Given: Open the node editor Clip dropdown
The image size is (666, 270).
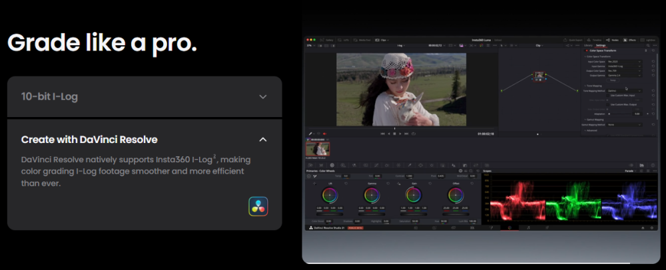Looking at the screenshot, I should click(x=539, y=45).
